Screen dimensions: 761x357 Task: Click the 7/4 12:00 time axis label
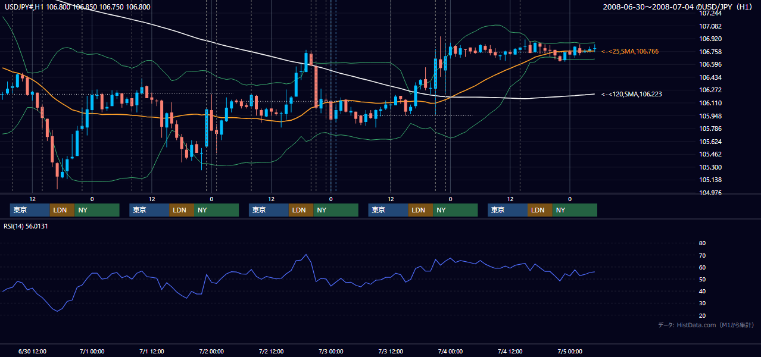coord(510,351)
